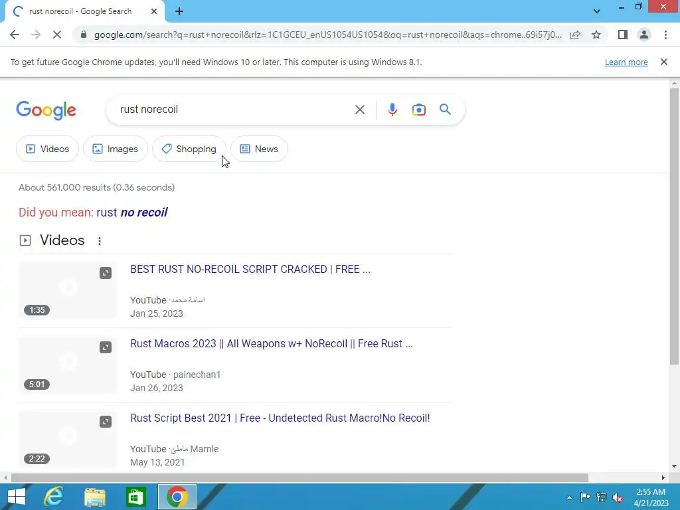Click the network tray icon
680x510 pixels.
[602, 497]
